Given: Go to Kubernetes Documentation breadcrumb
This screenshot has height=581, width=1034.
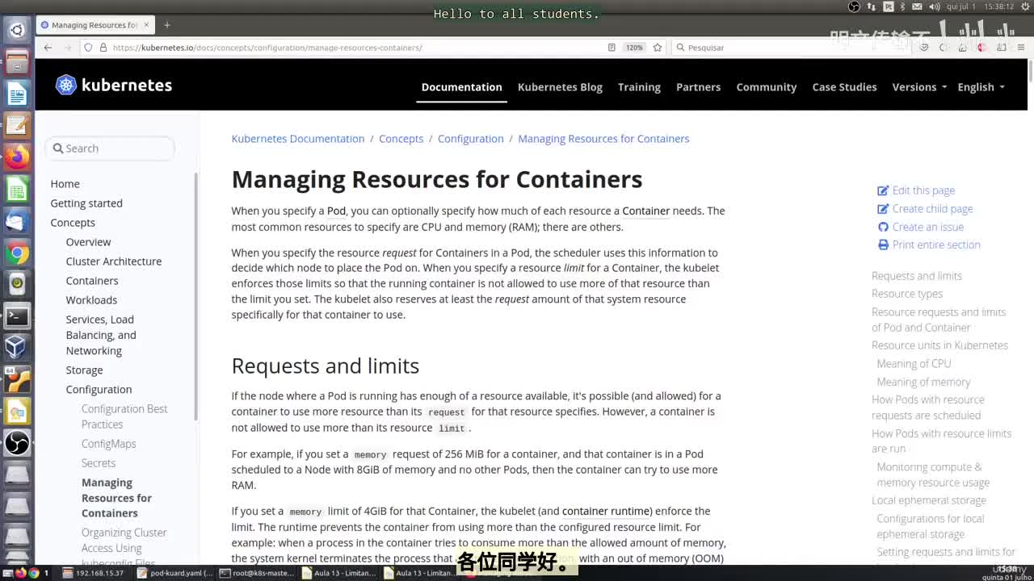Looking at the screenshot, I should tap(298, 139).
